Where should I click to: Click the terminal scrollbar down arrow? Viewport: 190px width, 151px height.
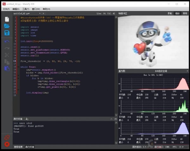[116, 143]
